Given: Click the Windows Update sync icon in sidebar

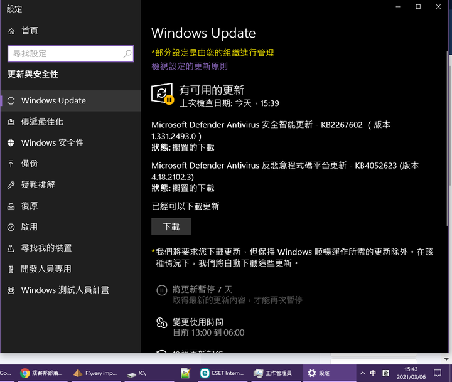Looking at the screenshot, I should (x=11, y=101).
